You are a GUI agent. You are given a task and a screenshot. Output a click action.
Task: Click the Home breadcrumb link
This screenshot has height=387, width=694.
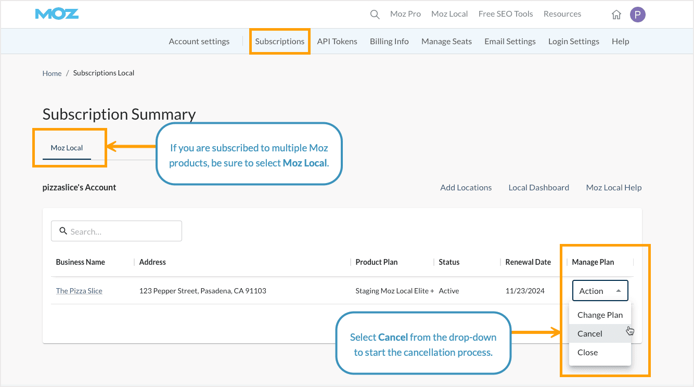coord(52,73)
